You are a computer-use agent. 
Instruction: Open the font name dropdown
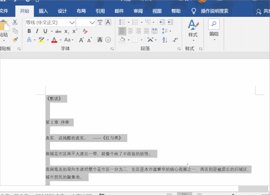pos(72,22)
